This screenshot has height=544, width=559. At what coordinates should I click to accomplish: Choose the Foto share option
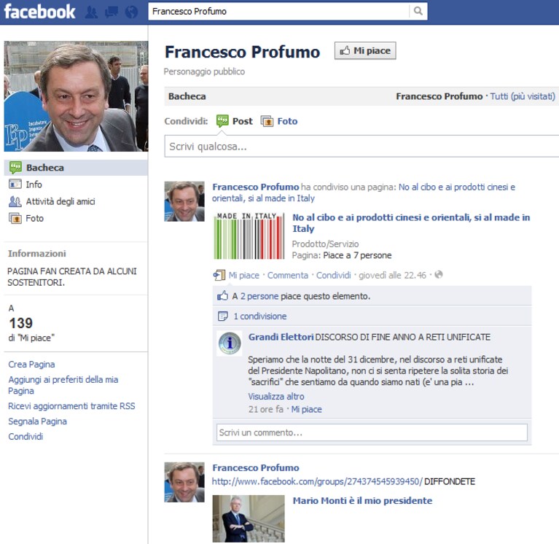[279, 121]
